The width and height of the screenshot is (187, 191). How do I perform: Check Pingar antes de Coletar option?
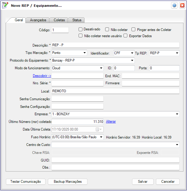pyautogui.click(x=134, y=29)
